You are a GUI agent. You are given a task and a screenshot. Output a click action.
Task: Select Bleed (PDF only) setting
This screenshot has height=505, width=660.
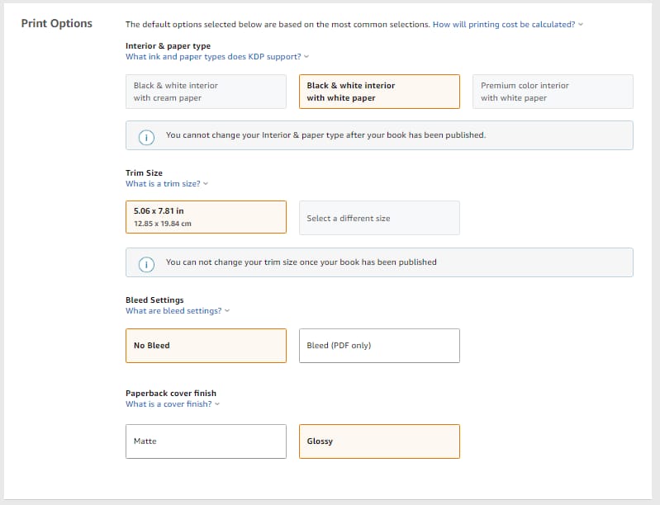point(378,346)
